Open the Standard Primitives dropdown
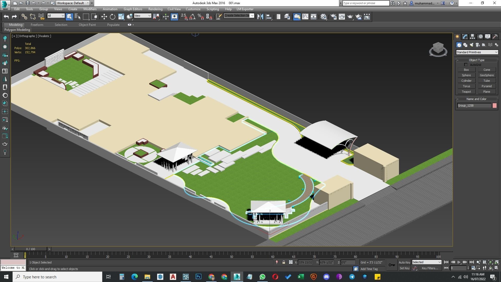Image resolution: width=501 pixels, height=282 pixels. [x=476, y=52]
